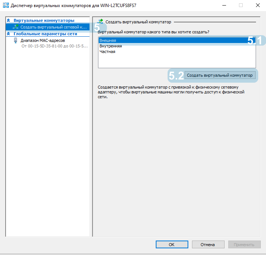The image size is (266, 255).
Task: Click the MAC range text От 00-15-5D-35-81-00
Action: pyautogui.click(x=54, y=46)
